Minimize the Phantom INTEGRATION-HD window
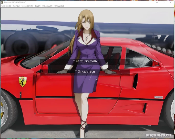 [x=157, y=2]
